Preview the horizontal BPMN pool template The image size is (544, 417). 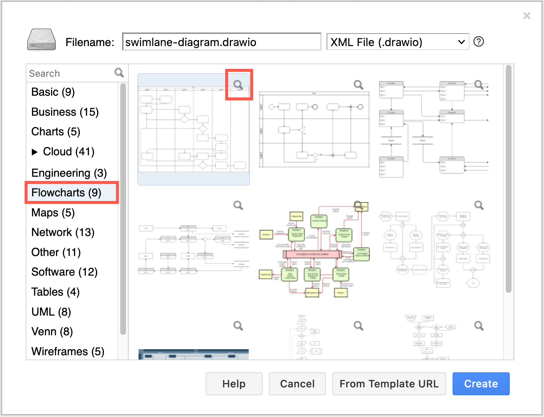[x=358, y=85]
